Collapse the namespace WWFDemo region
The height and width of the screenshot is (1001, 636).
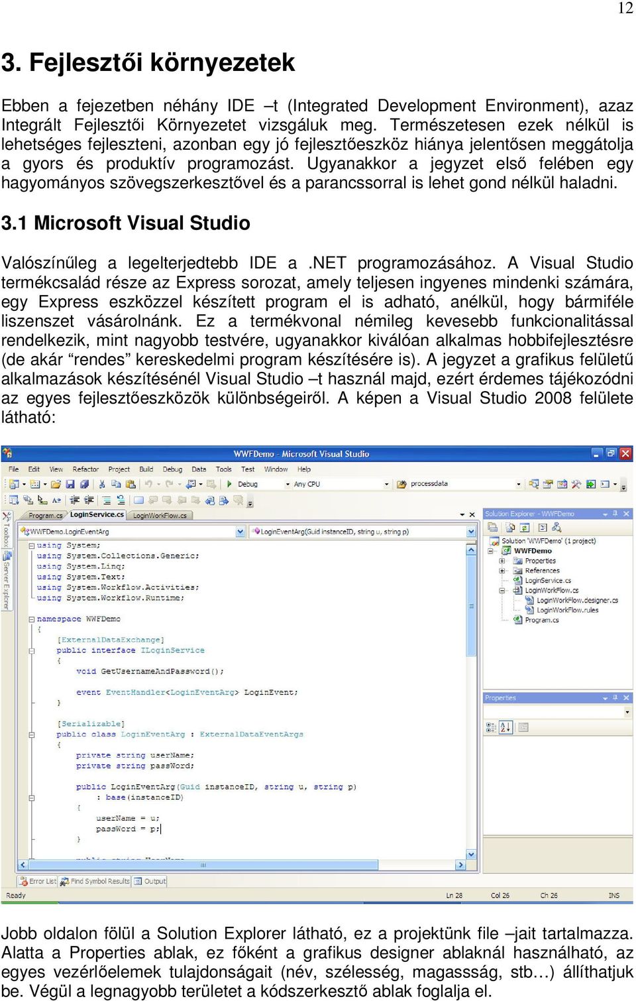point(31,619)
